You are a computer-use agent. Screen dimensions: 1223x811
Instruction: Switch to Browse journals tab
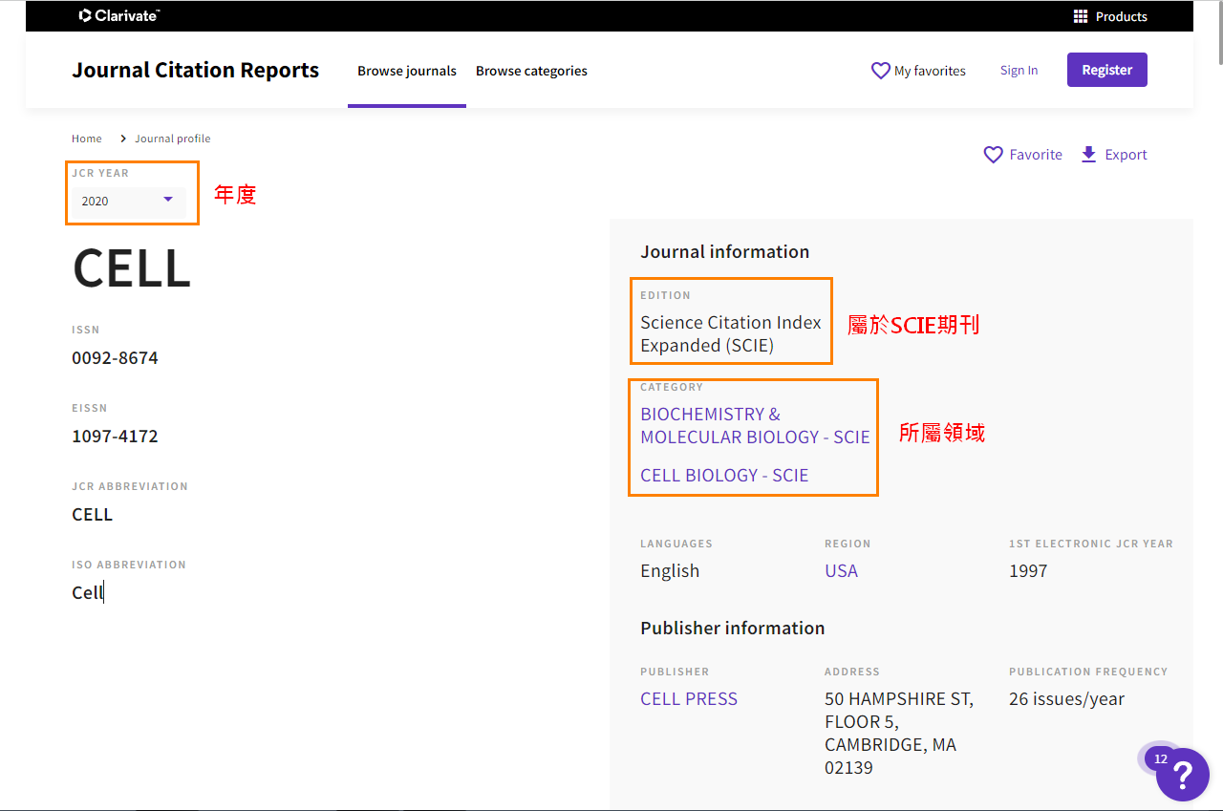pyautogui.click(x=407, y=71)
